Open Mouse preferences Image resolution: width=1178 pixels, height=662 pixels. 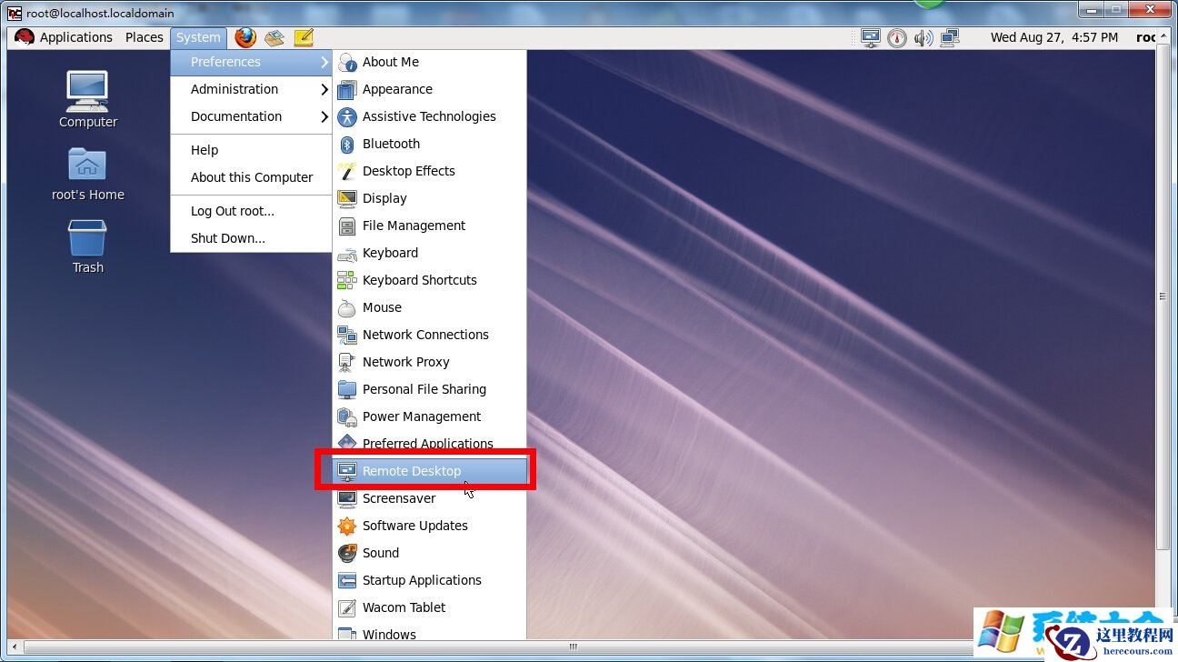coord(430,307)
